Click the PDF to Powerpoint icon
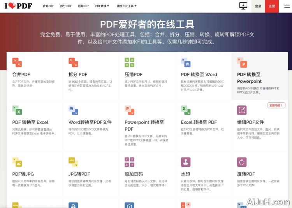The height and width of the screenshot is (208, 292). [242, 63]
